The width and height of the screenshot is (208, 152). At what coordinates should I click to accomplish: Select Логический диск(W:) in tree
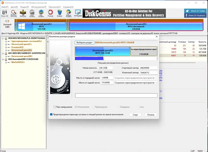pos(22,56)
